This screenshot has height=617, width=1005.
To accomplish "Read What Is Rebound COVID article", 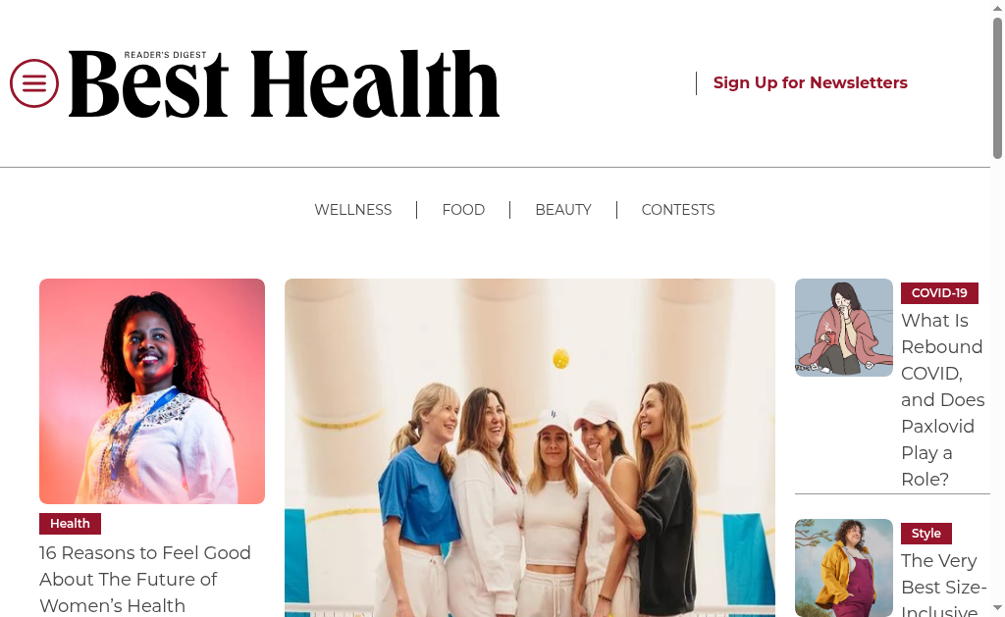I will pos(942,399).
